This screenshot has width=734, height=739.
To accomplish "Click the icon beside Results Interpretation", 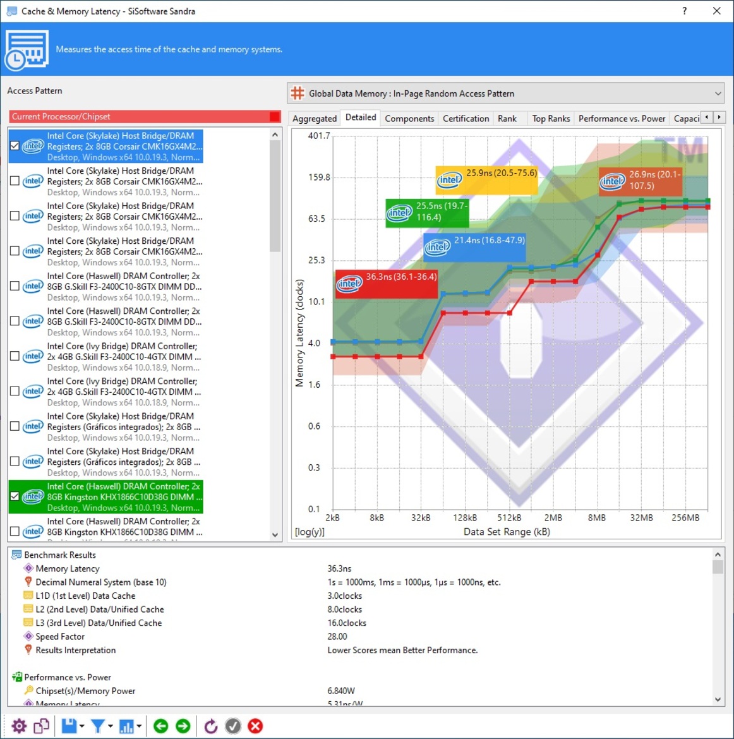I will 28,650.
